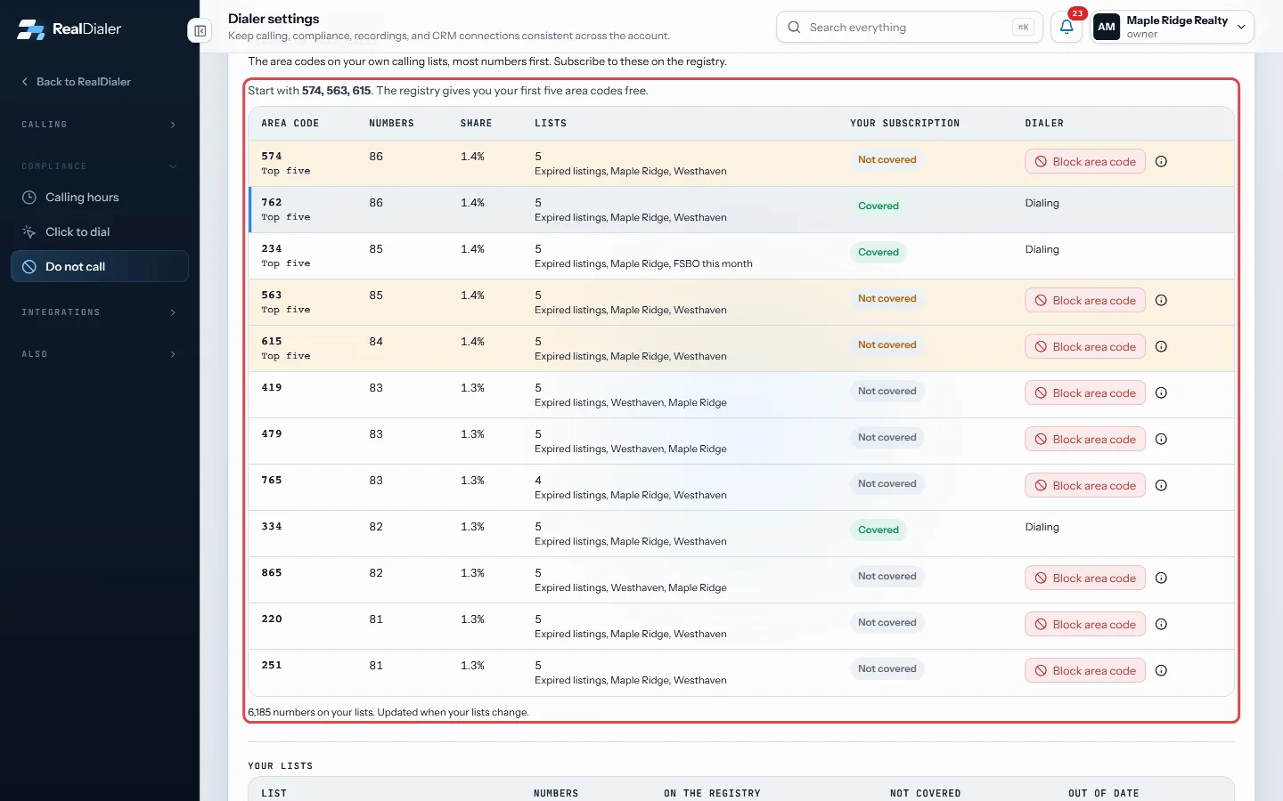The height and width of the screenshot is (801, 1283).
Task: Block area code 419
Action: pos(1085,393)
